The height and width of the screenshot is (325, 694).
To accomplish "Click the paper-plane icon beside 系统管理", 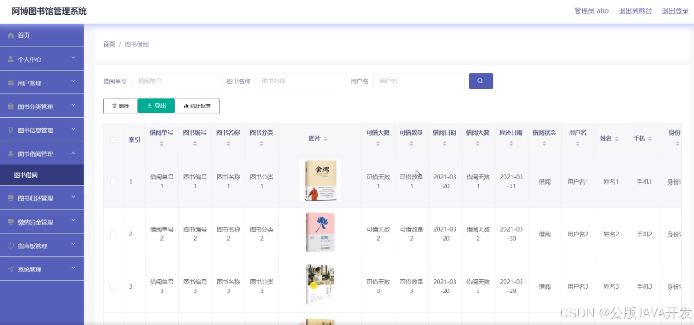I will pos(11,269).
